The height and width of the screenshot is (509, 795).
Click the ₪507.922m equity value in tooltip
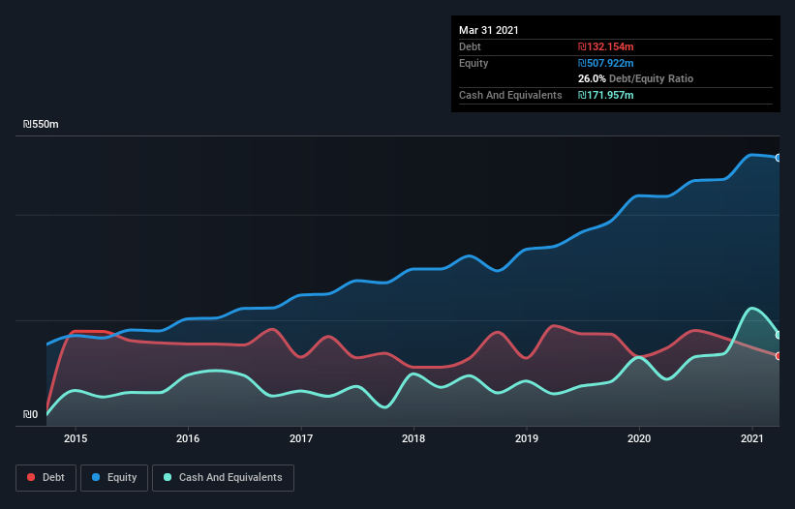tap(606, 63)
